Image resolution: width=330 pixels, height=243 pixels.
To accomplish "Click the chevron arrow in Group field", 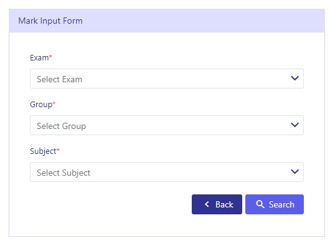I will point(295,125).
